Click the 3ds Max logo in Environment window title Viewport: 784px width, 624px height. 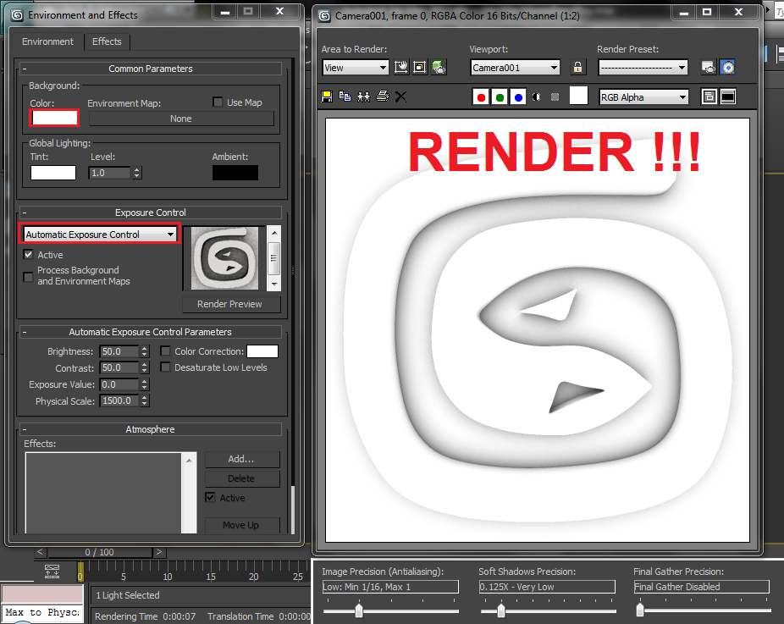pyautogui.click(x=17, y=15)
